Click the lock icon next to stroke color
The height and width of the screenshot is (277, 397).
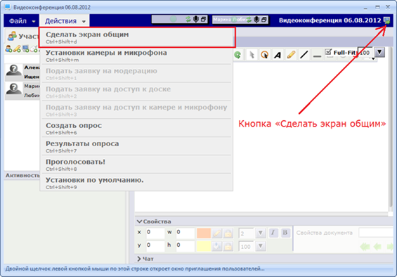[228, 233]
